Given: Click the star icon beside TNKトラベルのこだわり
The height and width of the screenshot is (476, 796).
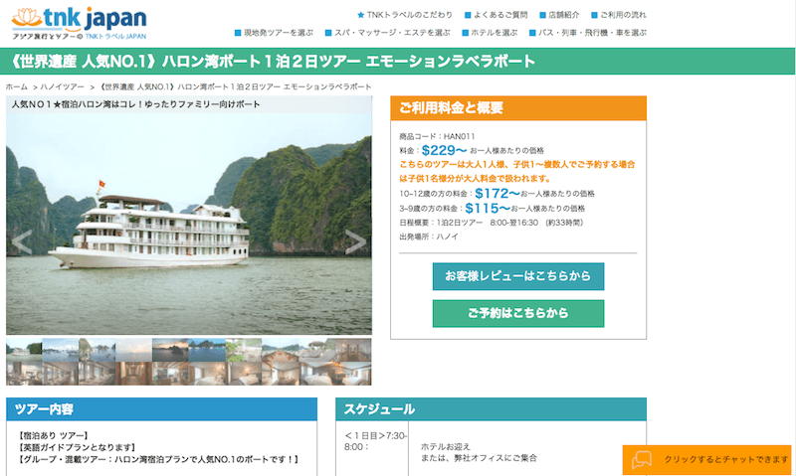Looking at the screenshot, I should (361, 15).
